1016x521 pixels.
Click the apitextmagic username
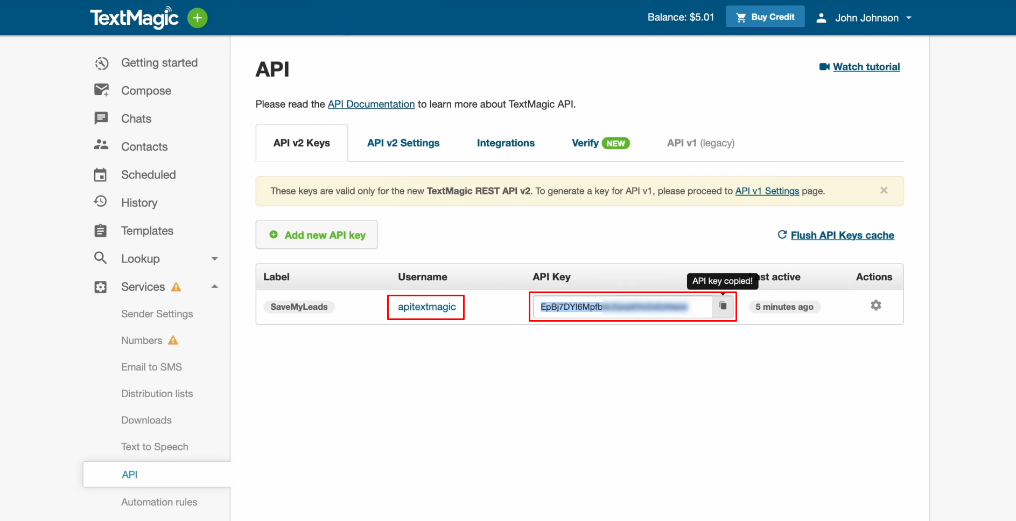tap(426, 307)
